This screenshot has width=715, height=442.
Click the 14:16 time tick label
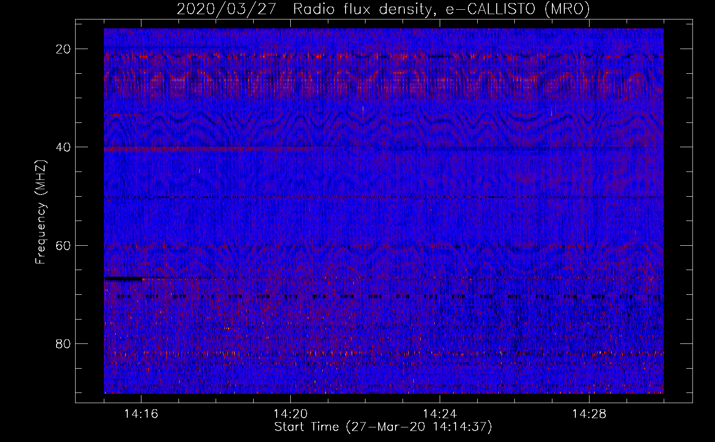[x=141, y=414]
